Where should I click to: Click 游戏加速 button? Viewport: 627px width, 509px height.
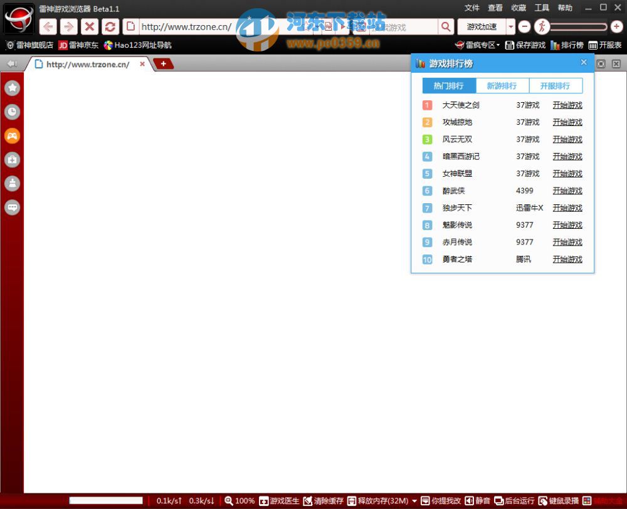(x=482, y=27)
